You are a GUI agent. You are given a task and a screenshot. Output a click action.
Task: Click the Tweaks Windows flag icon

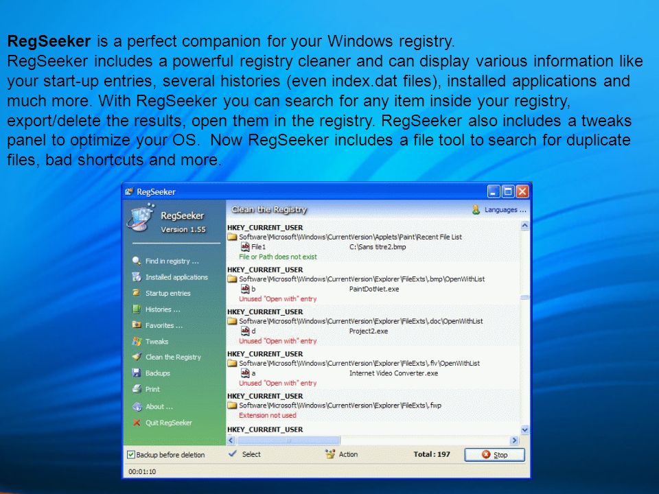point(136,341)
